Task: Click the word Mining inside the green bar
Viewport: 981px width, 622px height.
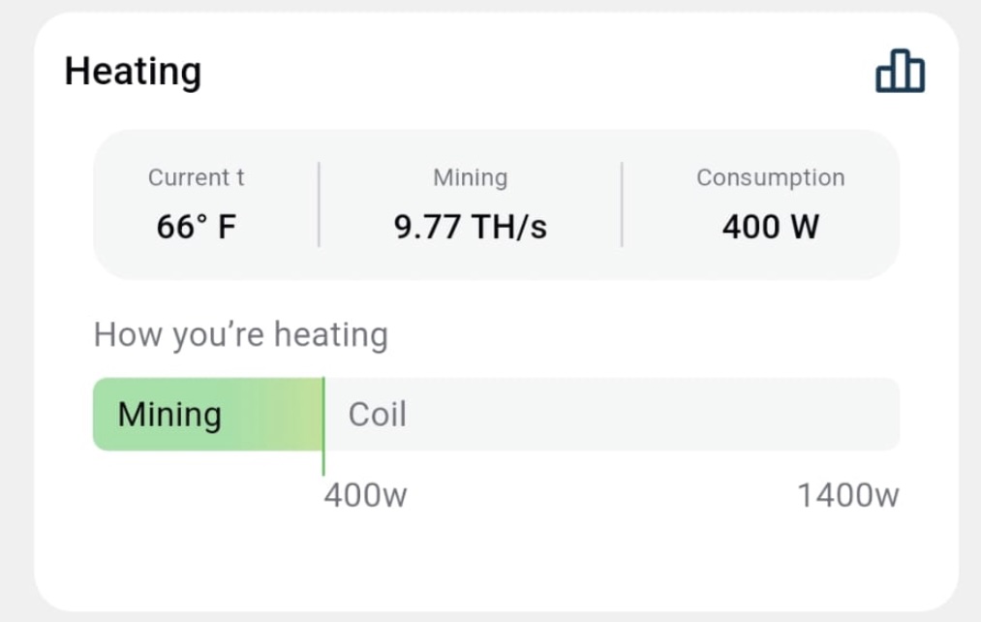Action: pyautogui.click(x=169, y=415)
